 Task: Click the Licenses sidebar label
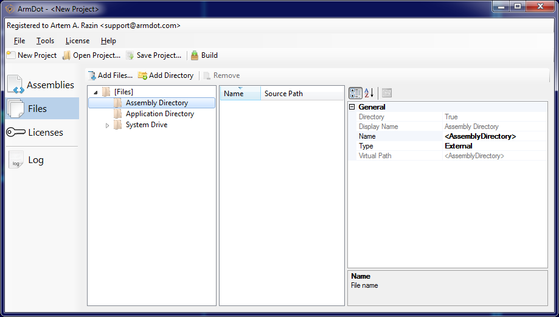pyautogui.click(x=46, y=132)
